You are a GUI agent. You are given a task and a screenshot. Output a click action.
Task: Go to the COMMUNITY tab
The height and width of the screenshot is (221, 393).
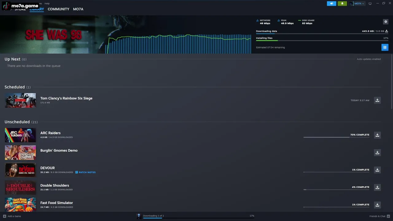(x=58, y=9)
